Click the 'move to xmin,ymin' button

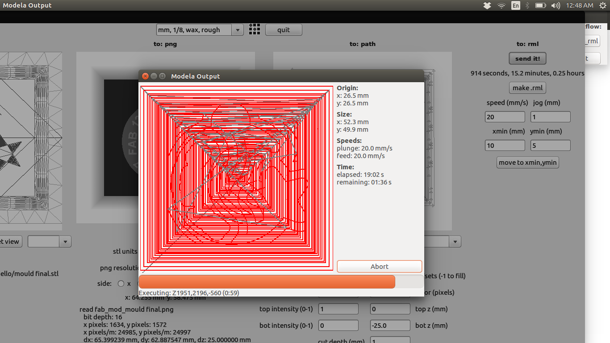[527, 162]
